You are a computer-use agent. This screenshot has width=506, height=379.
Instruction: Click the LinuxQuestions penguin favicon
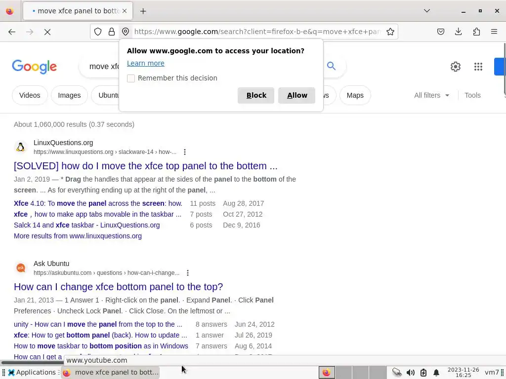(x=21, y=147)
